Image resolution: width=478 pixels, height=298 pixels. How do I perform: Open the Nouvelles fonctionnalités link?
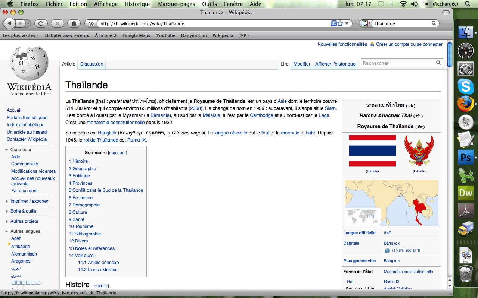pos(342,44)
